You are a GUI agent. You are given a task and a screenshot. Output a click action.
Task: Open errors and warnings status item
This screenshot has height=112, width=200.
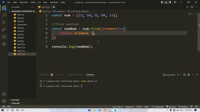(7, 107)
